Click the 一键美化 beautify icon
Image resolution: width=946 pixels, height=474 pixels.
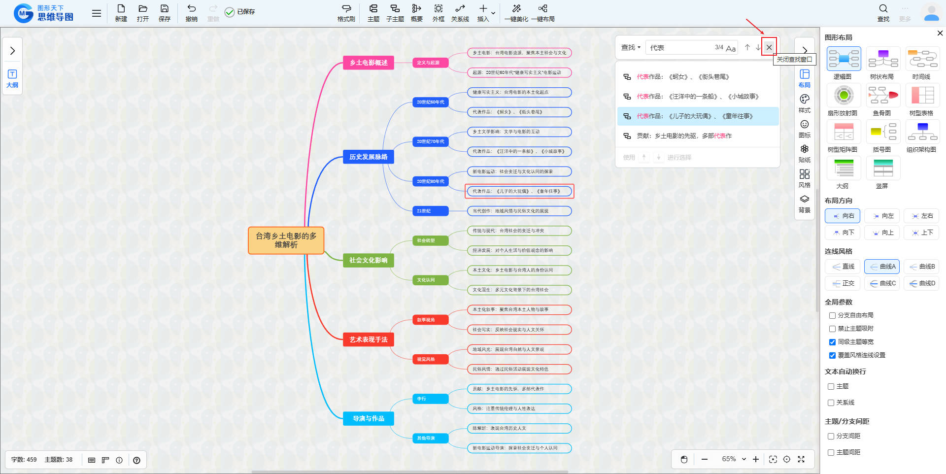coord(516,9)
